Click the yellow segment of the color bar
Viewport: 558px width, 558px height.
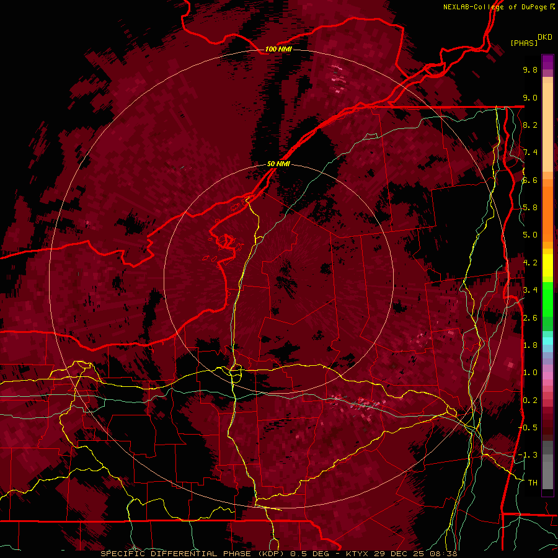(547, 265)
